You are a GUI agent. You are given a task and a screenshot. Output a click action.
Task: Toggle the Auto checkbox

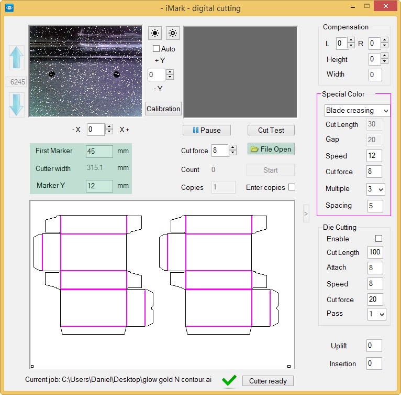pyautogui.click(x=156, y=48)
